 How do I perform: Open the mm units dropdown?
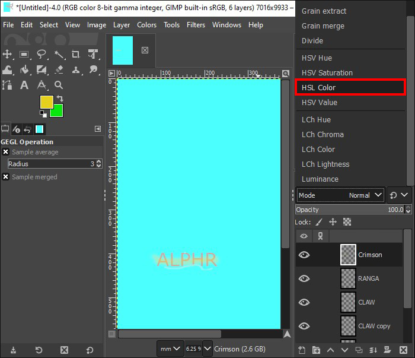coord(170,349)
